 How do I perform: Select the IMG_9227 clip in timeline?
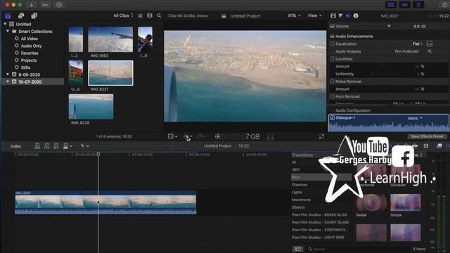point(105,202)
